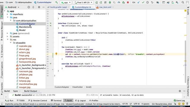
Task: Open the Version Control tool window
Action: [x=38, y=100]
